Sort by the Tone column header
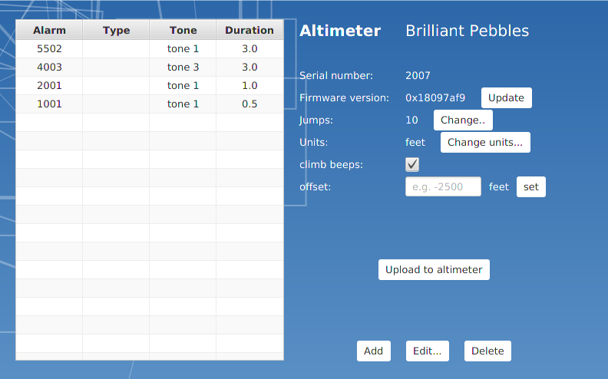 click(183, 31)
